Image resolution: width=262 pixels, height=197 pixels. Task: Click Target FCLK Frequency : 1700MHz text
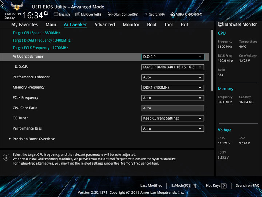(40, 48)
